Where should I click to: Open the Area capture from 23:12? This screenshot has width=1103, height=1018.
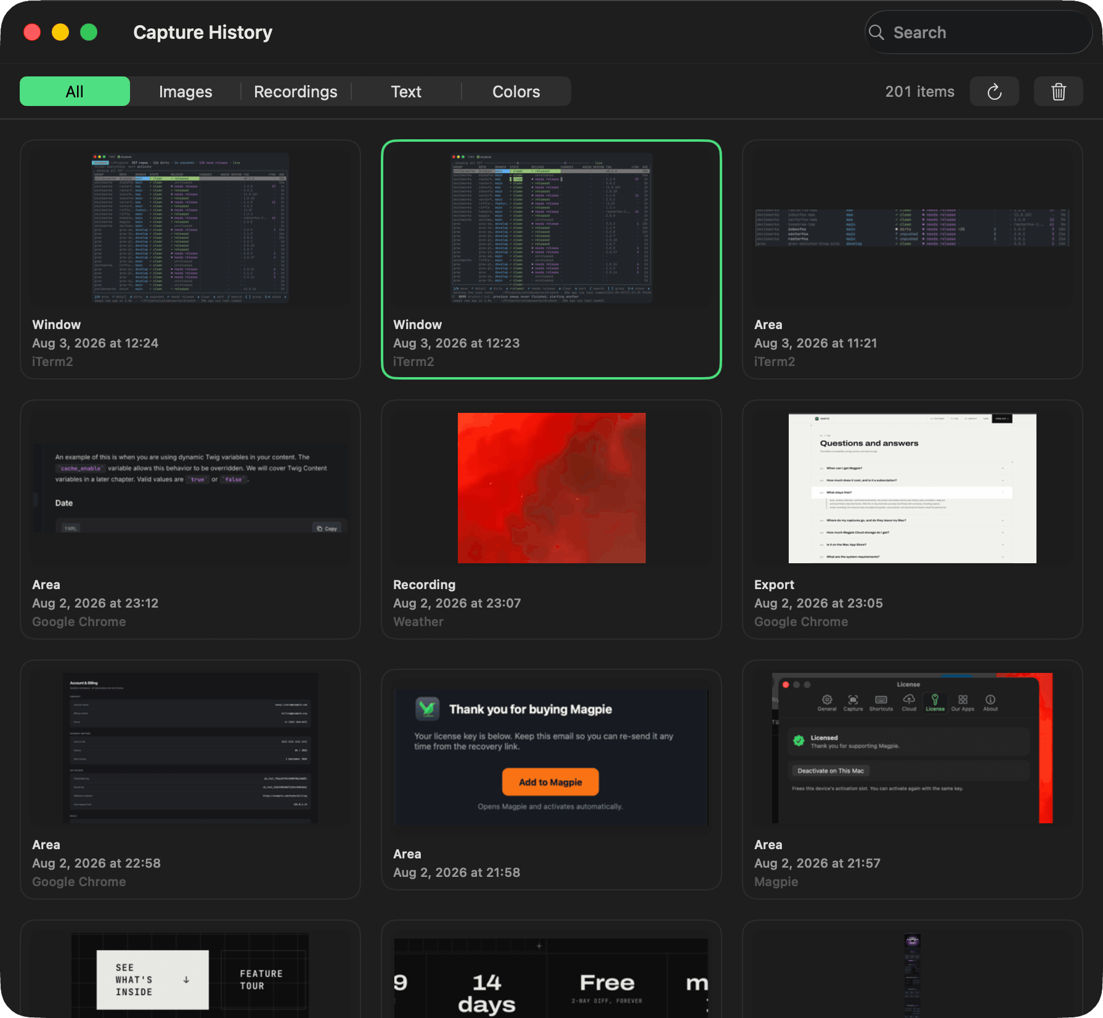coord(190,519)
